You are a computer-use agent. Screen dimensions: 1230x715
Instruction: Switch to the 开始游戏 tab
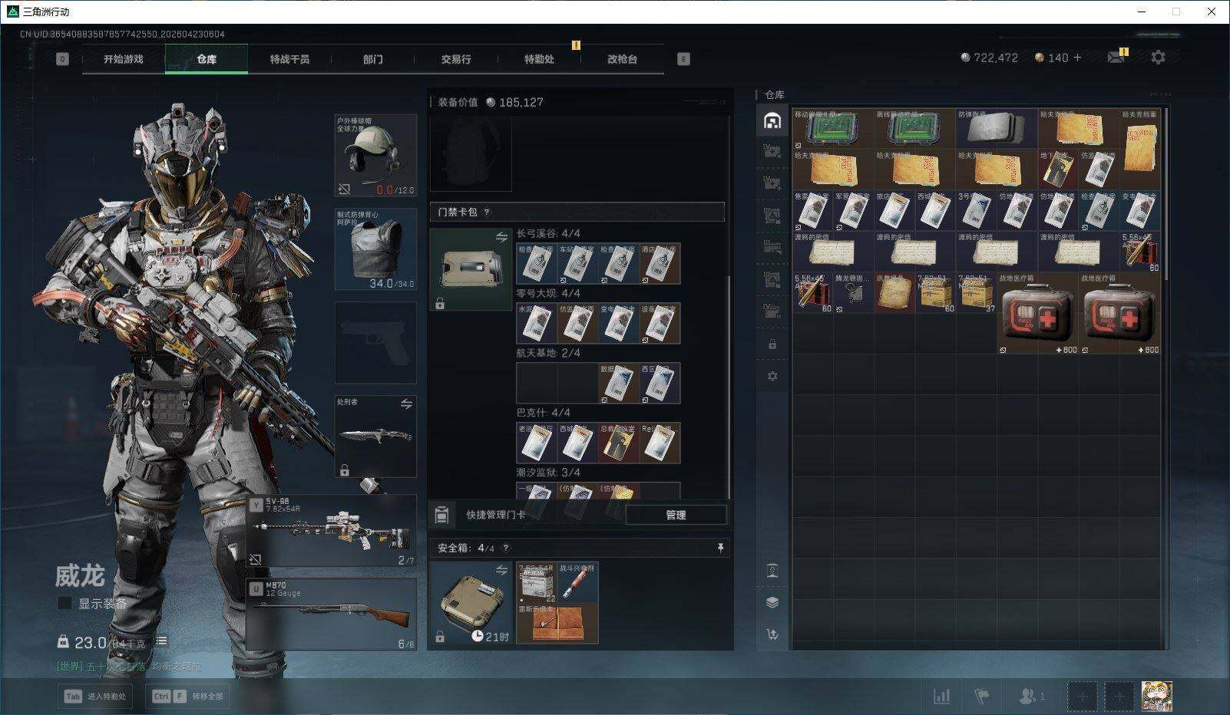(124, 59)
